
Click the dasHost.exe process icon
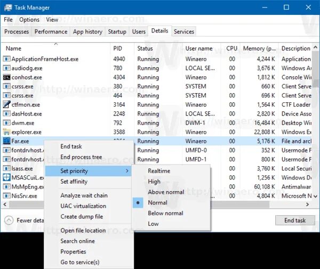[6, 113]
